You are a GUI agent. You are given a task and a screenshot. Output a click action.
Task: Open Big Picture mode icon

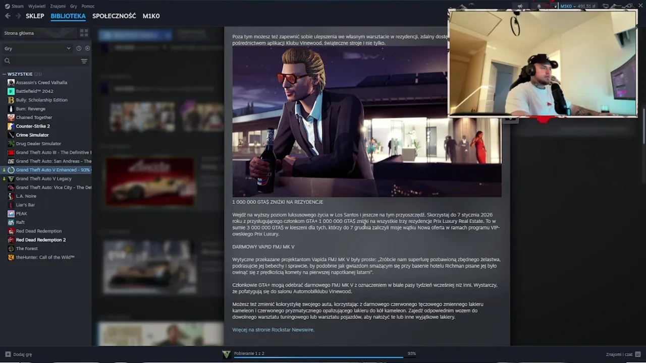pos(606,6)
